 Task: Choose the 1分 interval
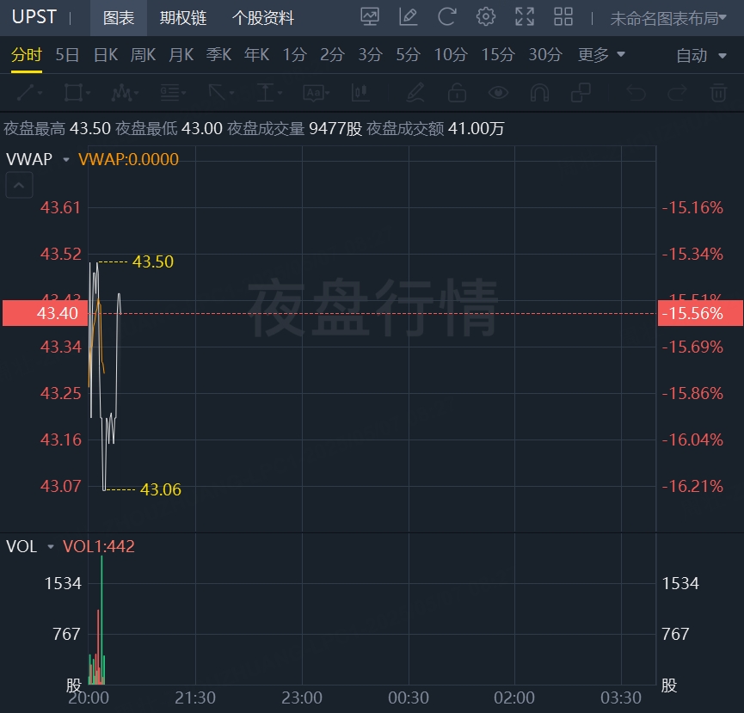point(295,54)
